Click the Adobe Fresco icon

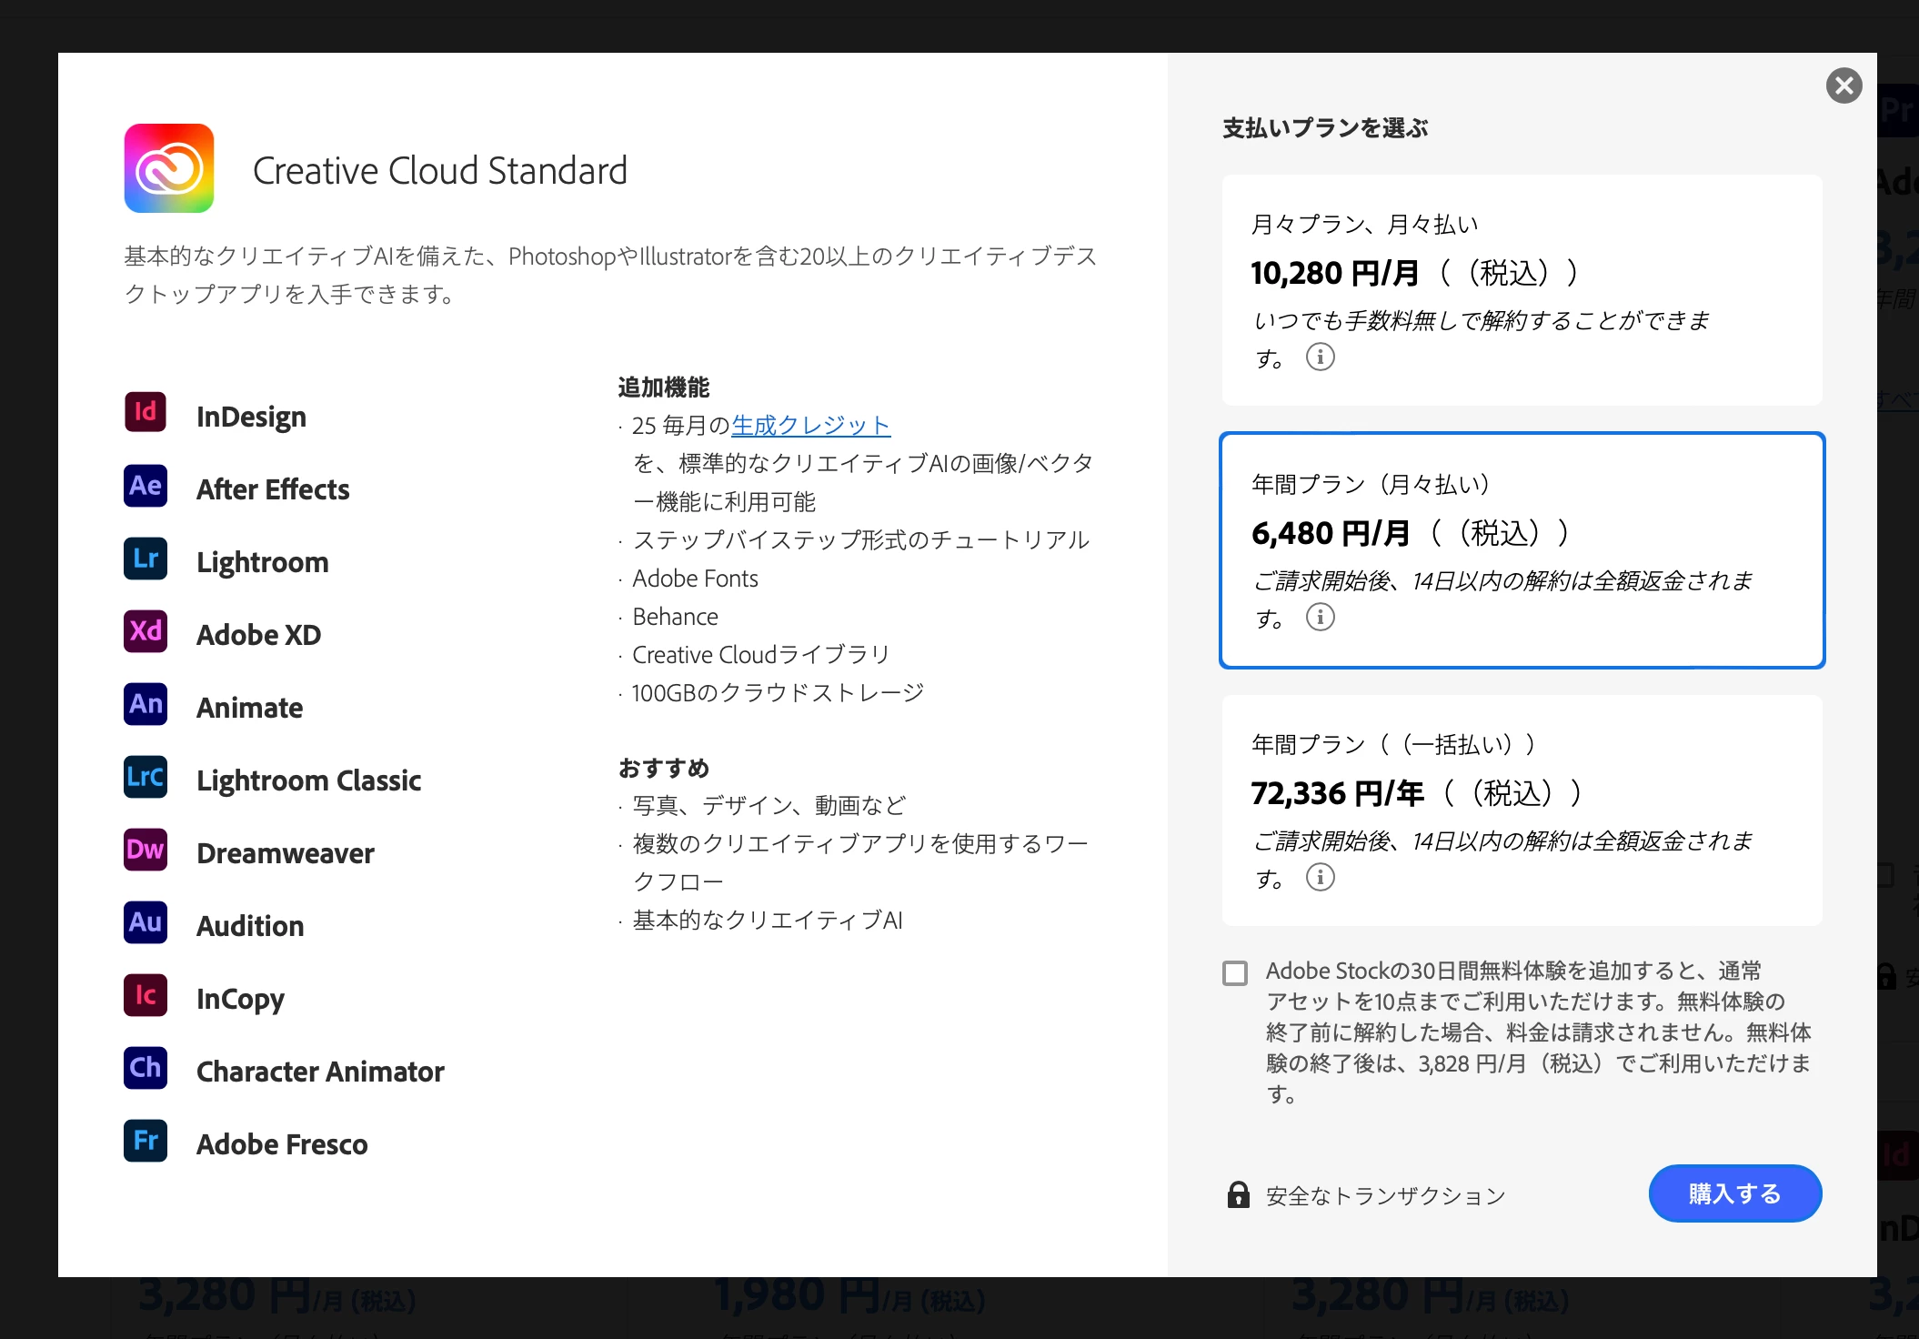pyautogui.click(x=146, y=1141)
